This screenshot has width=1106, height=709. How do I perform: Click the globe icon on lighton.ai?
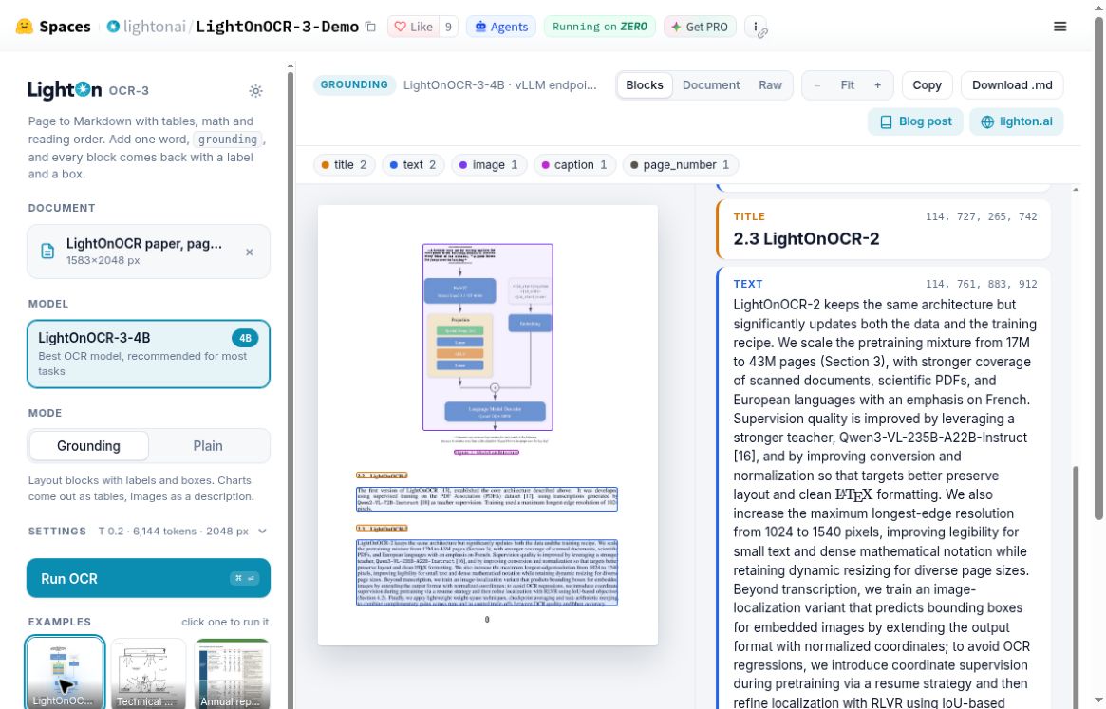click(986, 122)
